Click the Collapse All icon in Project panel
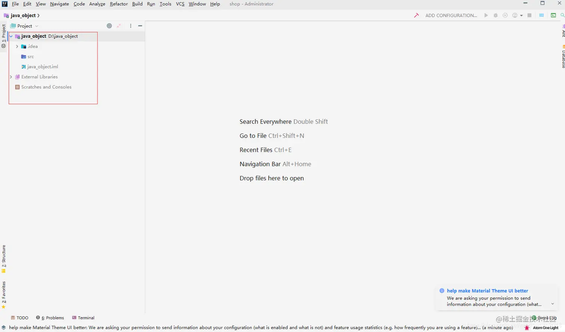The height and width of the screenshot is (332, 565). pyautogui.click(x=119, y=26)
